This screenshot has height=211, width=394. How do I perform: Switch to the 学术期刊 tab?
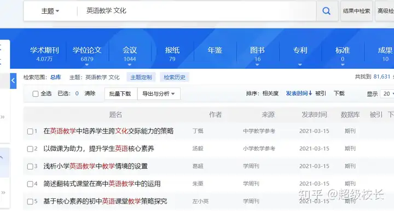pyautogui.click(x=44, y=54)
